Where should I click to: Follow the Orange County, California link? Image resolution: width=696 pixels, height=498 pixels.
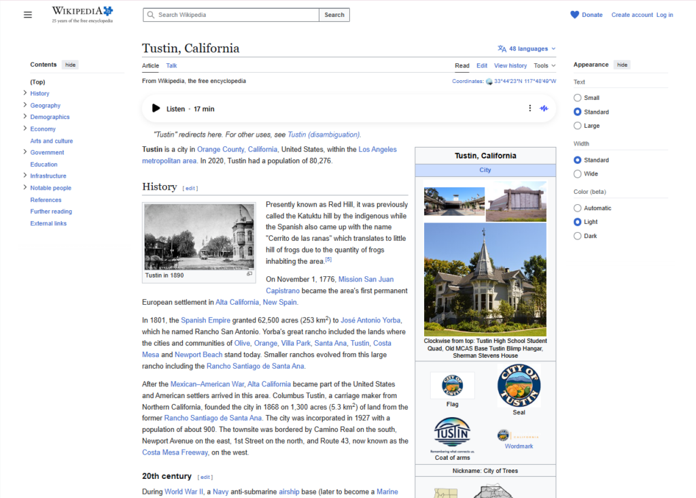click(237, 149)
